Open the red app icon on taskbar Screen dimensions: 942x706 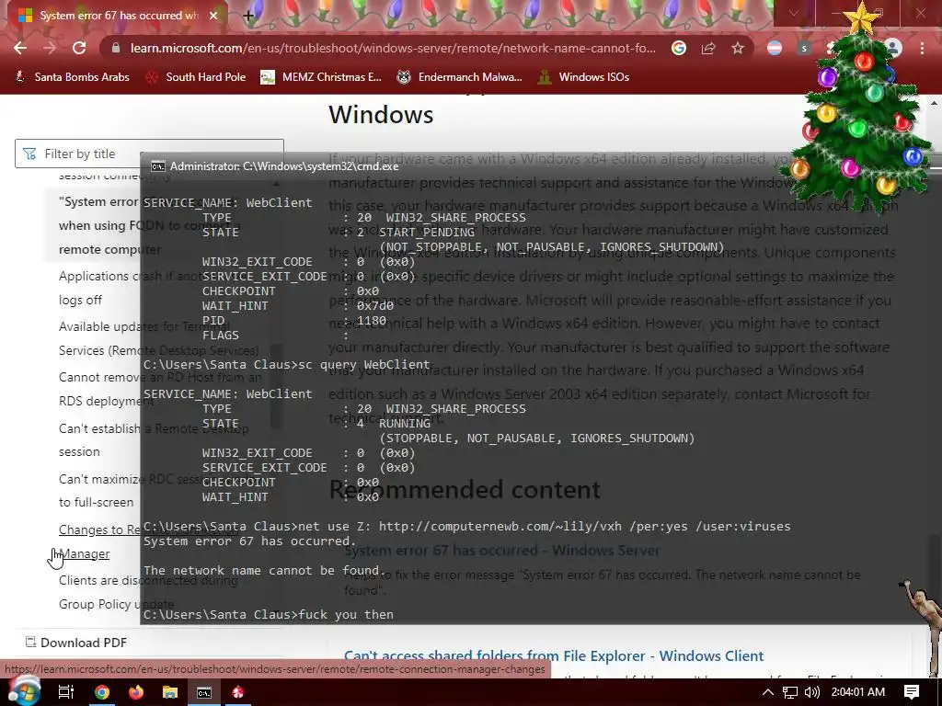pos(238,692)
